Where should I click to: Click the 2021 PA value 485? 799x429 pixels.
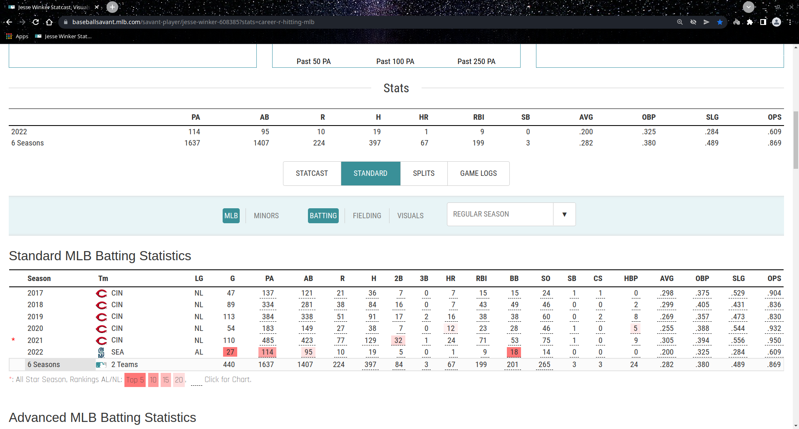point(268,340)
